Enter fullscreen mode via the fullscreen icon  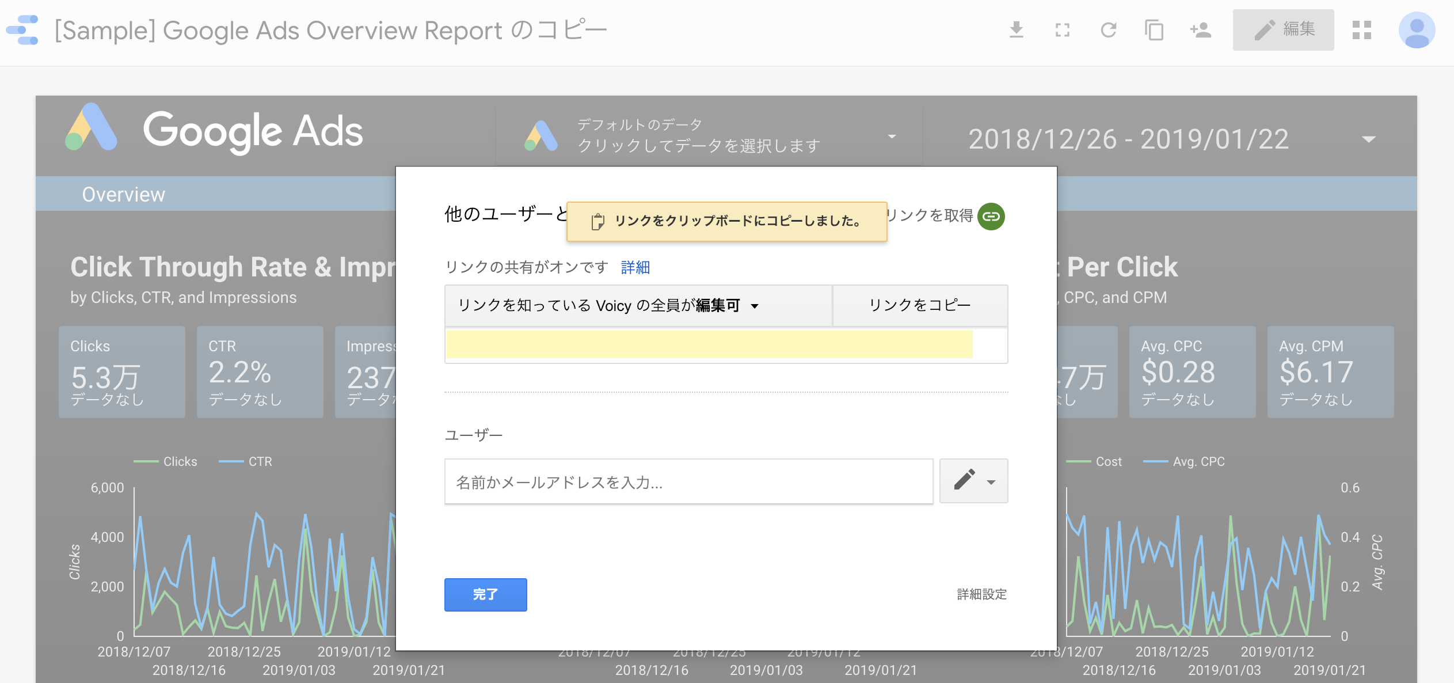1063,30
